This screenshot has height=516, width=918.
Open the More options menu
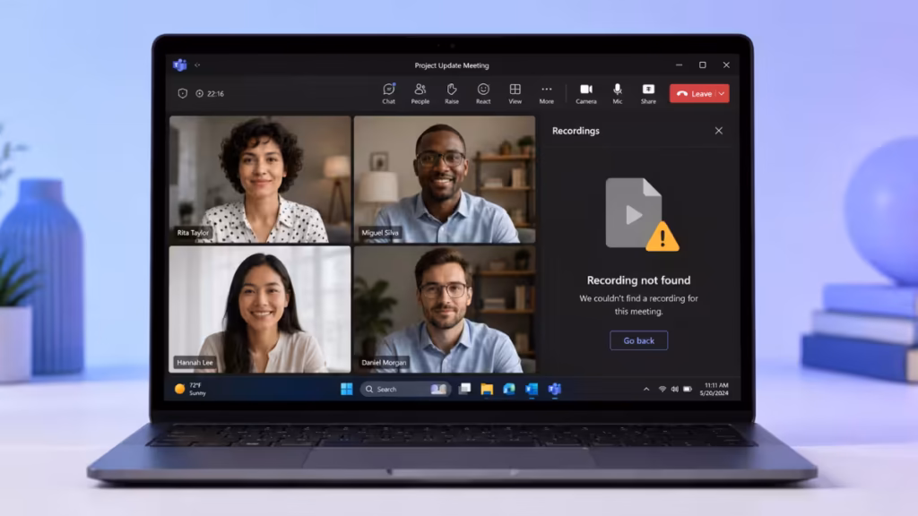[x=546, y=93]
